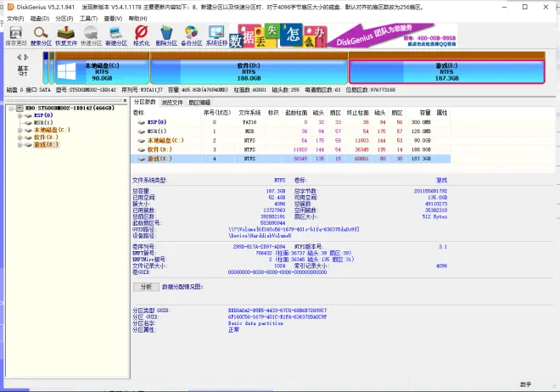The image size is (560, 392).
Task: Select the highlighted 游戏(E:) table row
Action: point(291,159)
